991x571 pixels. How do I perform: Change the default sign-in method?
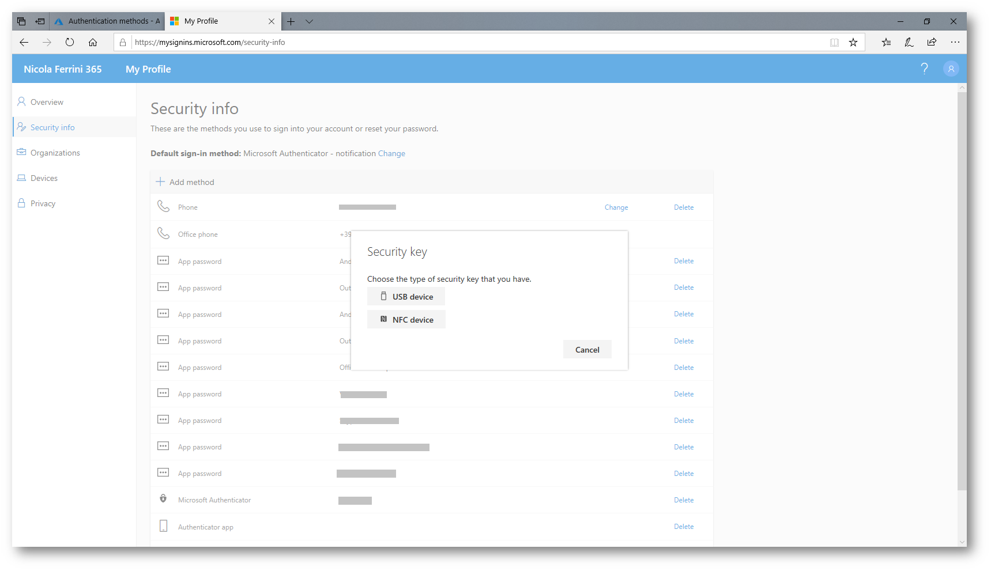(x=391, y=153)
